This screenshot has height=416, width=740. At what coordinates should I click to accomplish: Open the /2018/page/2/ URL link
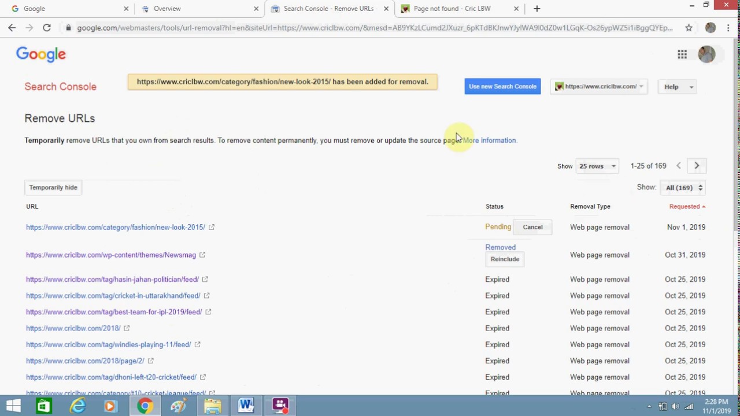85,361
